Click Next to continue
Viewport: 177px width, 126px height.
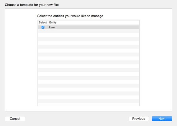(x=162, y=119)
